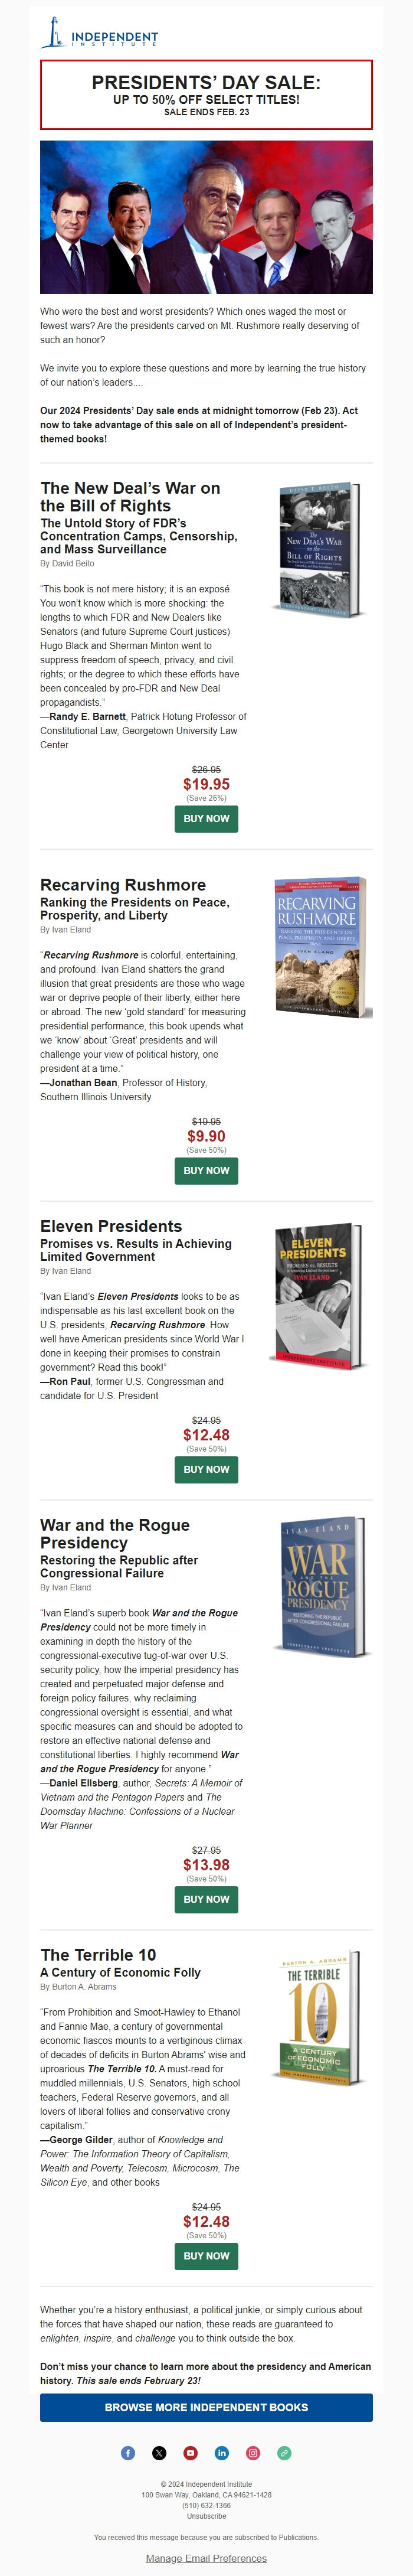Screen dimensions: 413x2576
Task: Click Buy Now for The Terrible 10
Action: [206, 2256]
